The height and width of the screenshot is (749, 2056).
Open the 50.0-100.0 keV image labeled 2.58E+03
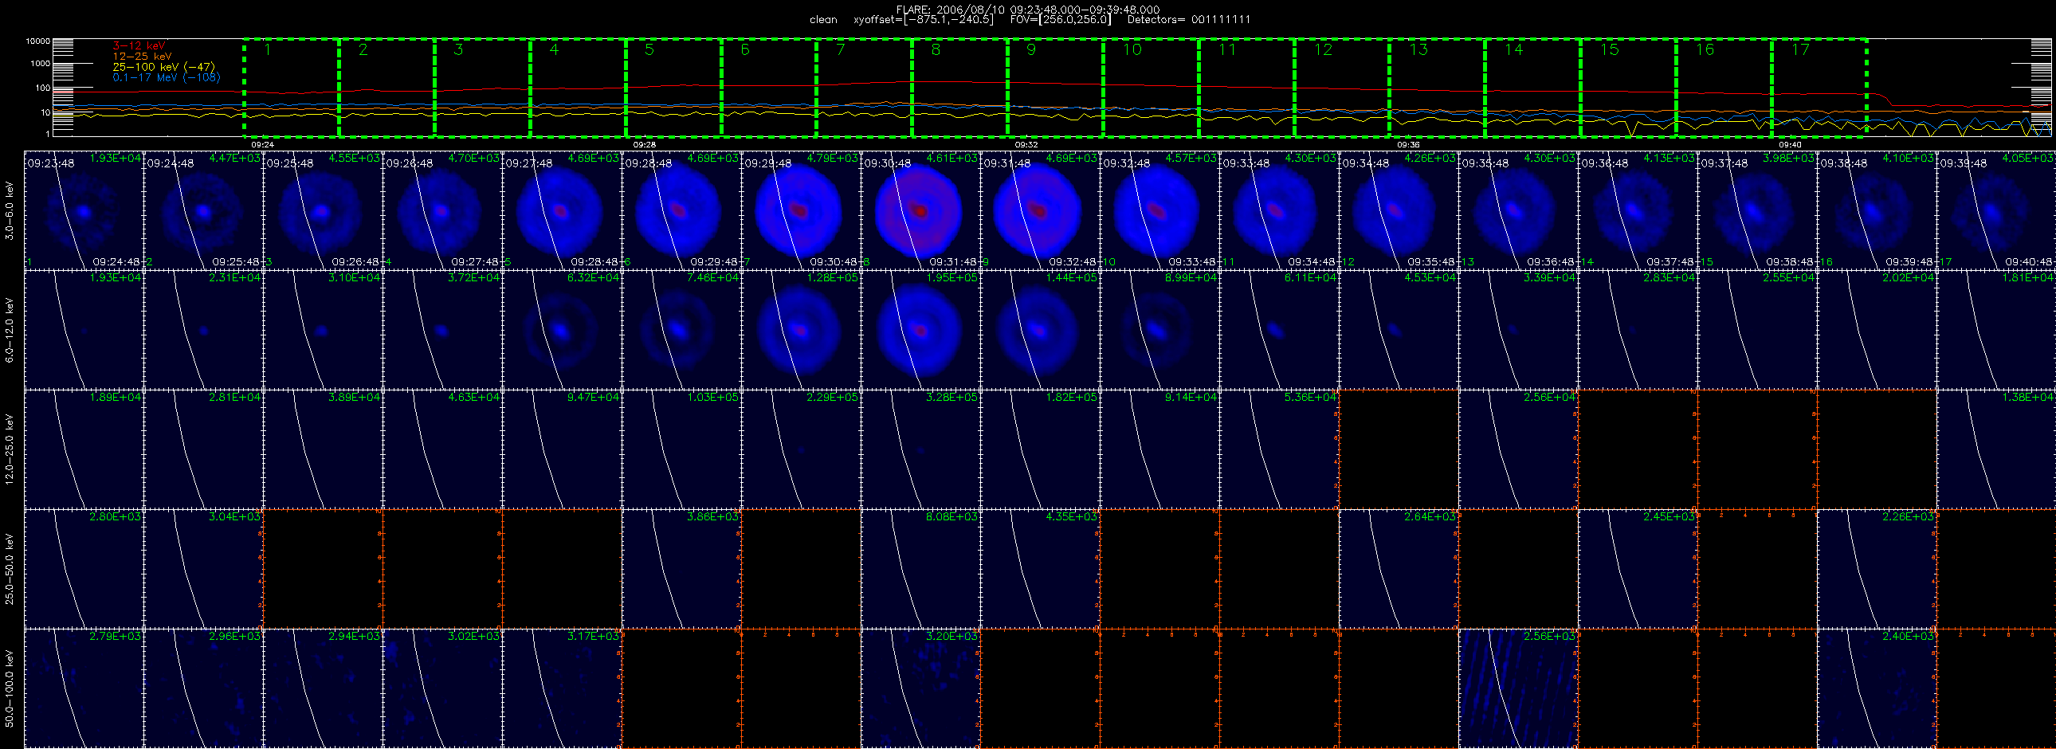point(1519,688)
